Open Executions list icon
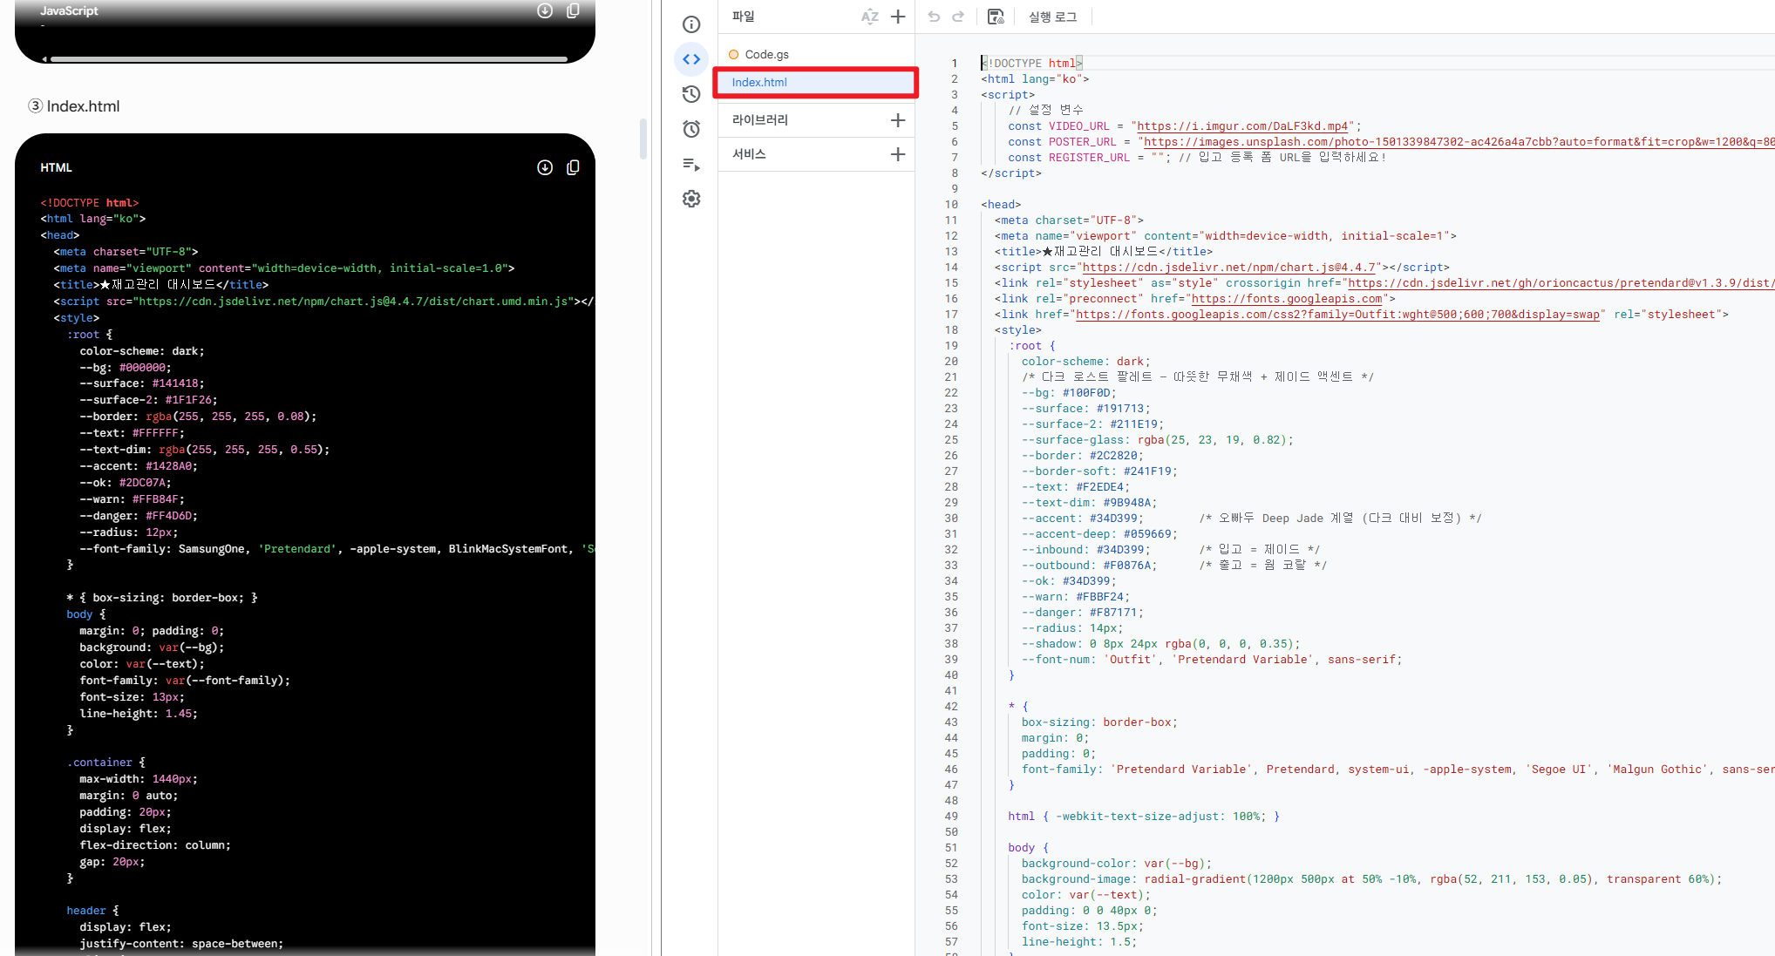The image size is (1775, 956). pyautogui.click(x=691, y=164)
